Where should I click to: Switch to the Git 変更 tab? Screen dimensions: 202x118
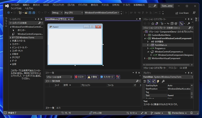pos(183,68)
